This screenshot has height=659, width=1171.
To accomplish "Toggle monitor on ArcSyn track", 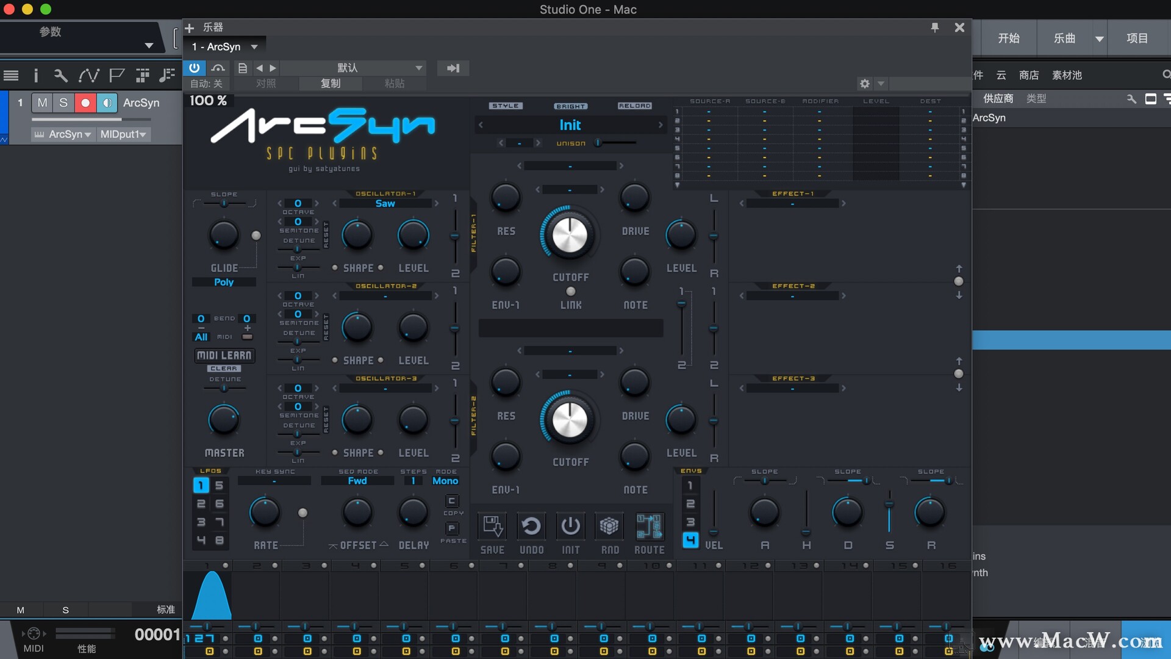I will pos(107,103).
